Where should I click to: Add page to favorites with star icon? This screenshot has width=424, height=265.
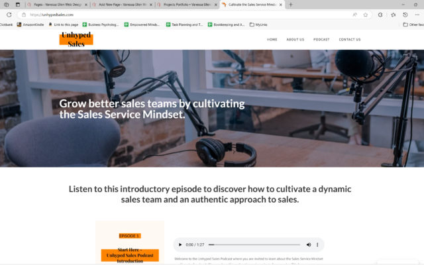pyautogui.click(x=366, y=15)
